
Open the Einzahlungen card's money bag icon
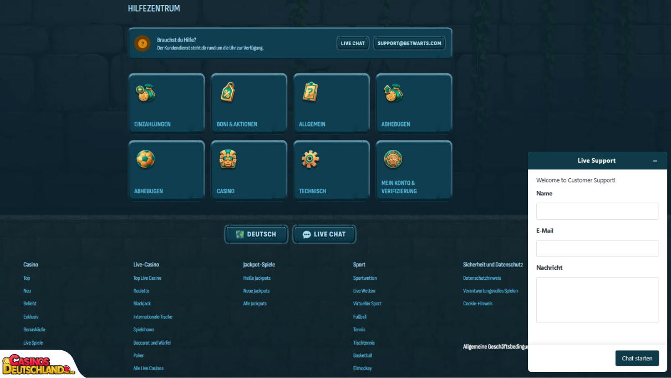point(145,93)
